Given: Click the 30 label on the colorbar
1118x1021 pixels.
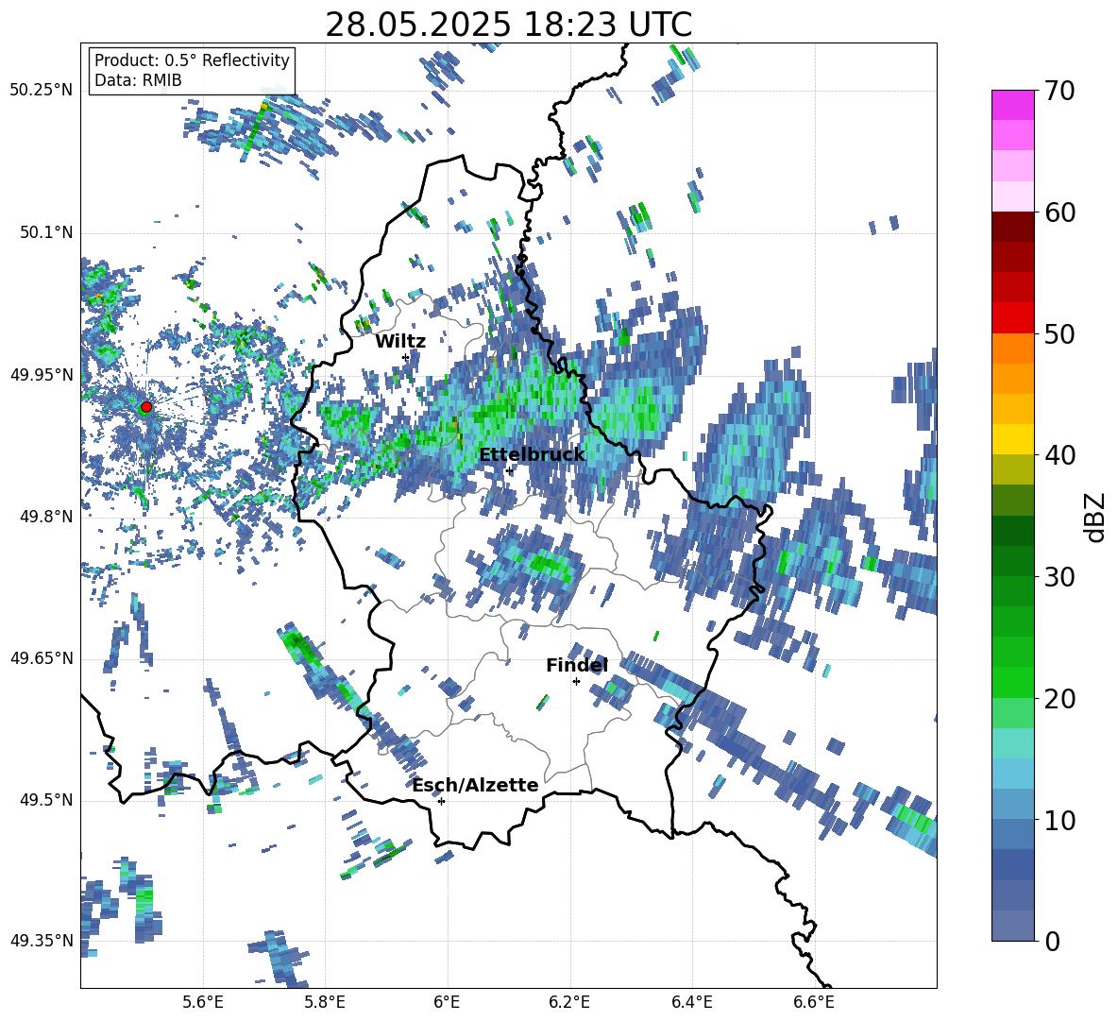Looking at the screenshot, I should 1059,577.
